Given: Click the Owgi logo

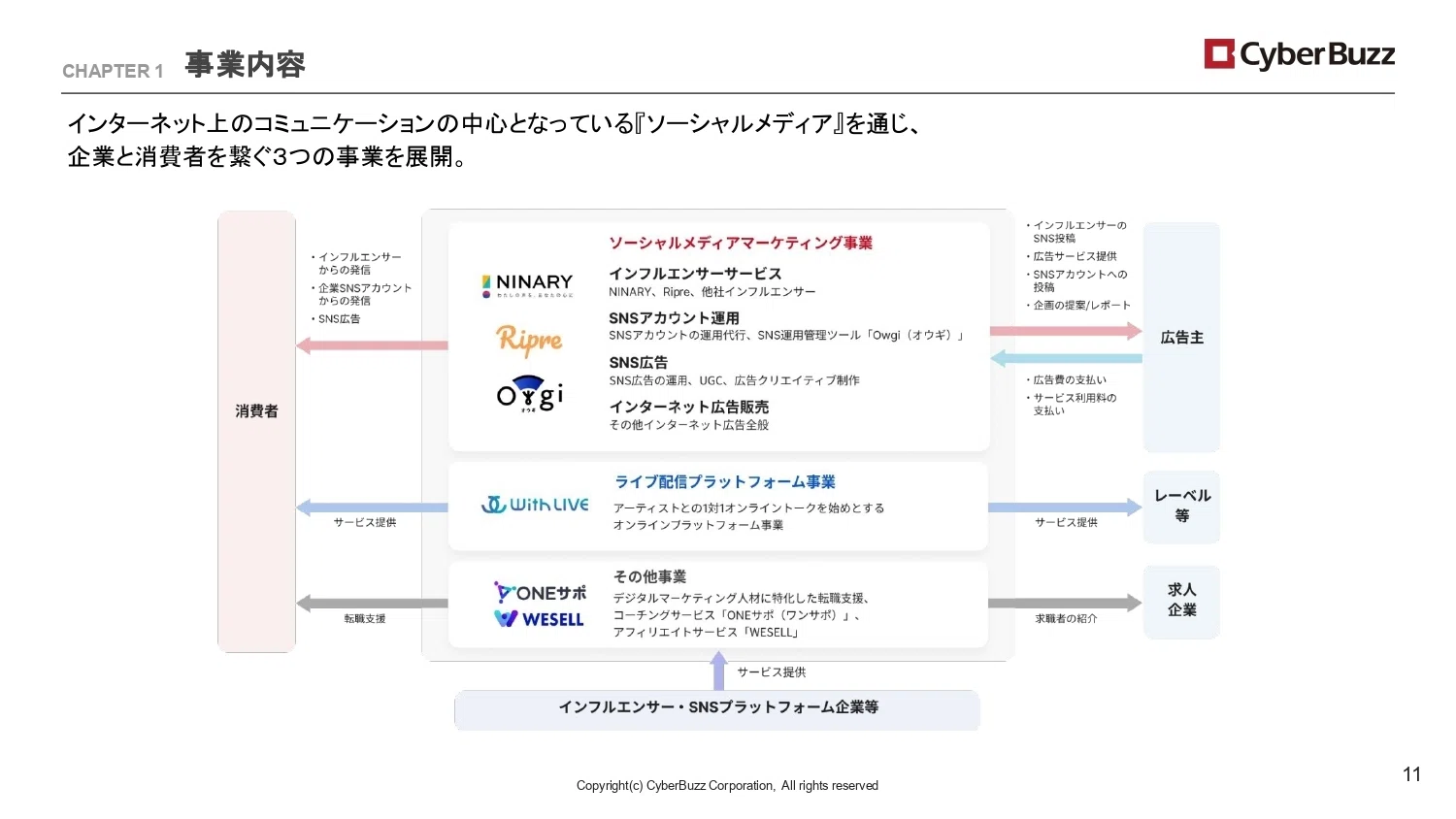Looking at the screenshot, I should pos(530,395).
